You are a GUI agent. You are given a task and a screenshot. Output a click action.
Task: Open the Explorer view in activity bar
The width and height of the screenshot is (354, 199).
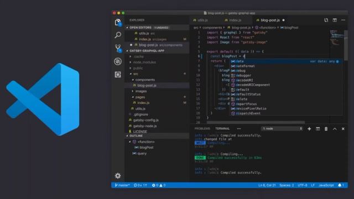coord(118,22)
